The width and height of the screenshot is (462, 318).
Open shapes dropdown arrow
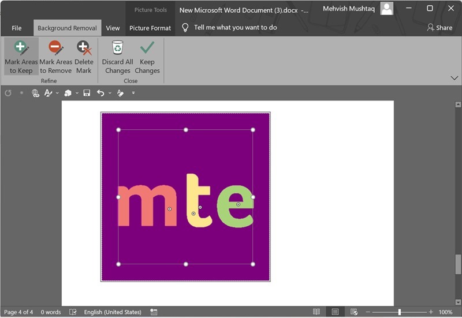click(x=77, y=93)
